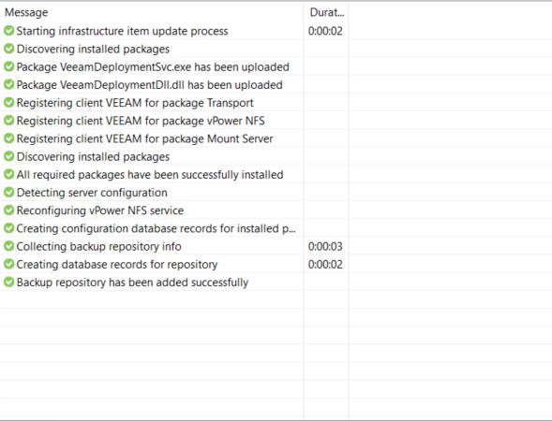
Task: Click the Duration column header
Action: (326, 13)
